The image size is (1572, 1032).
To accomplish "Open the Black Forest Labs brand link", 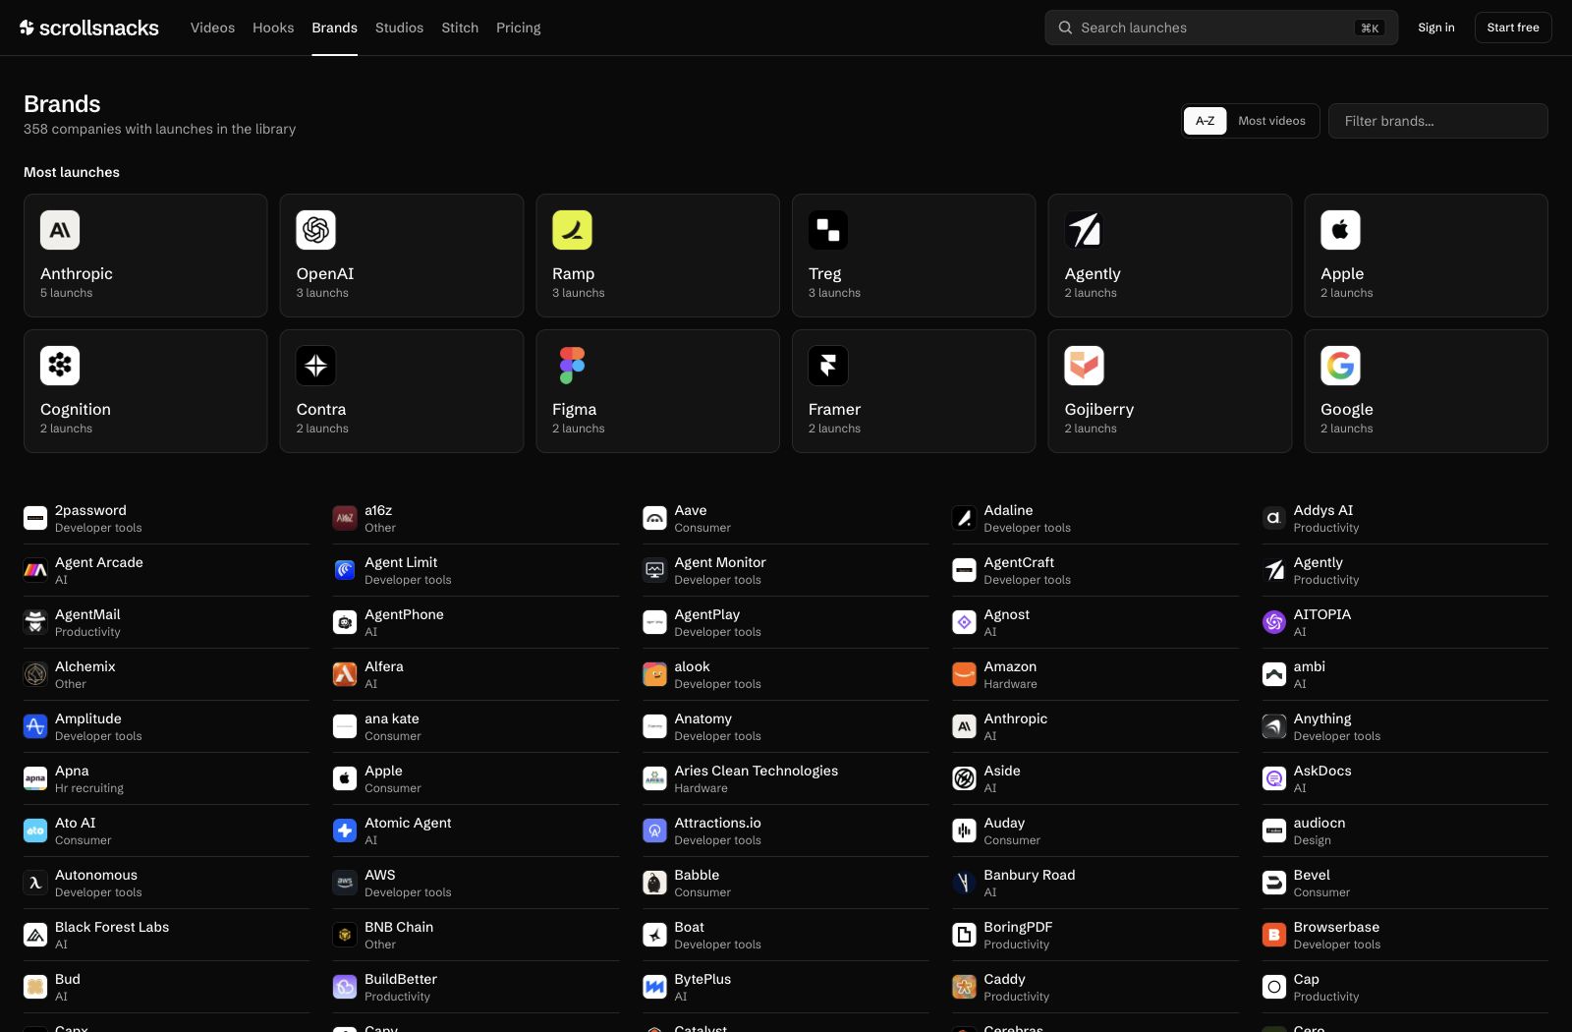I will tap(166, 935).
